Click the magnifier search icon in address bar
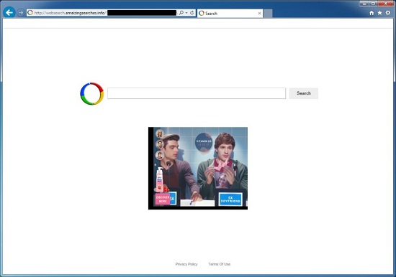 click(181, 13)
